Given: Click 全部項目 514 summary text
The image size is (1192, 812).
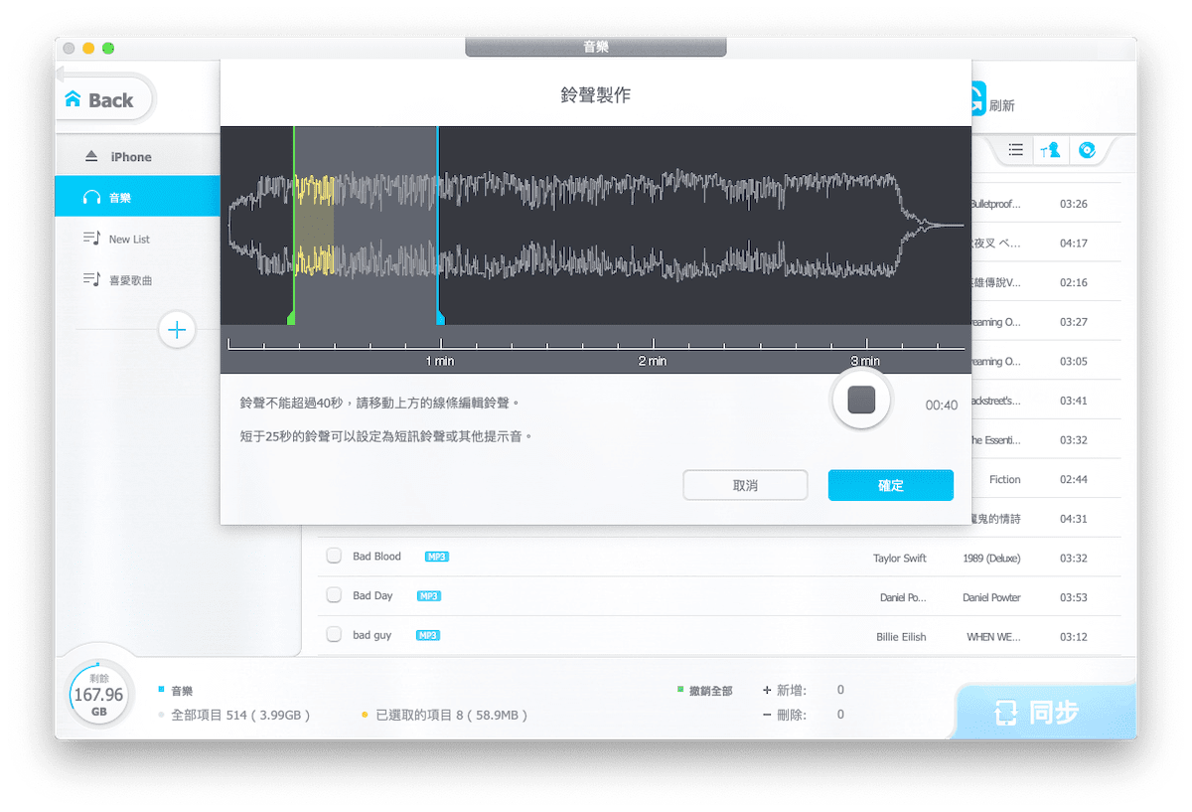Looking at the screenshot, I should point(241,715).
